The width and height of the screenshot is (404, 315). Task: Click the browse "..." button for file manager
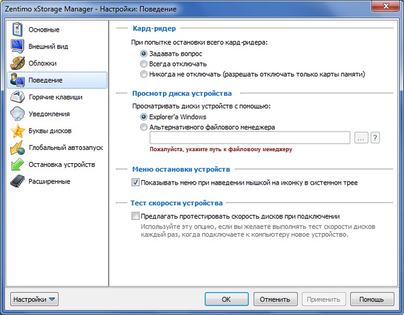(x=361, y=137)
